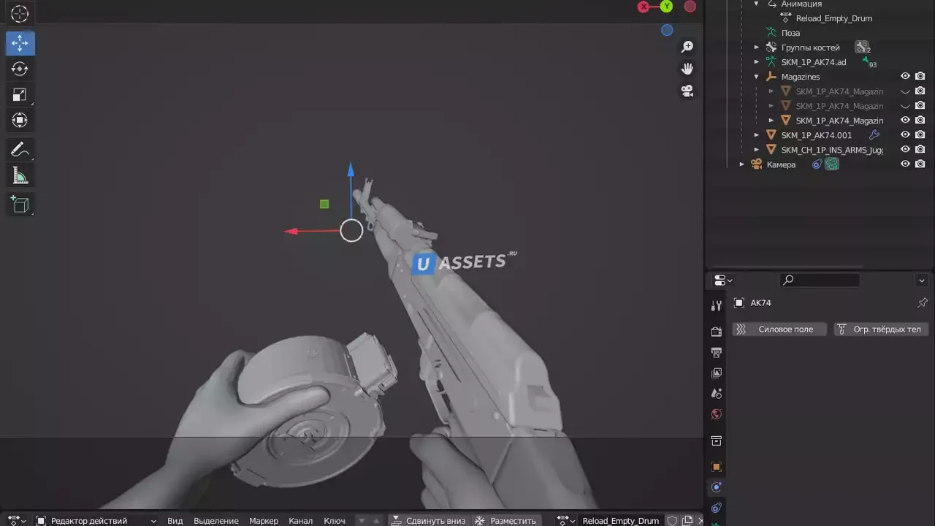Hide SKM_1P_AK74.001 in viewport
Screen dimensions: 935x526
point(905,134)
